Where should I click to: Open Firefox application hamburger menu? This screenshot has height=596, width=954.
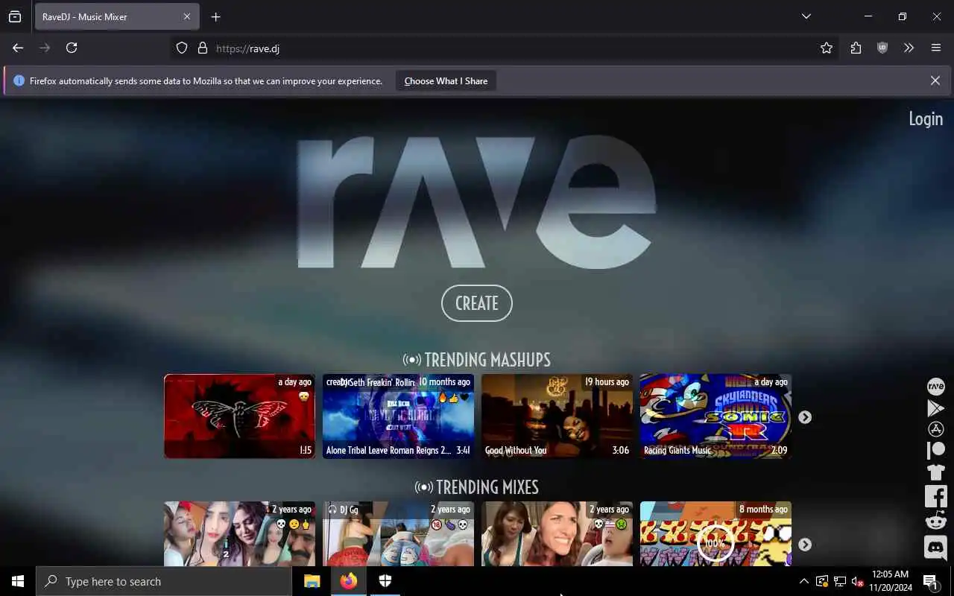pos(936,48)
